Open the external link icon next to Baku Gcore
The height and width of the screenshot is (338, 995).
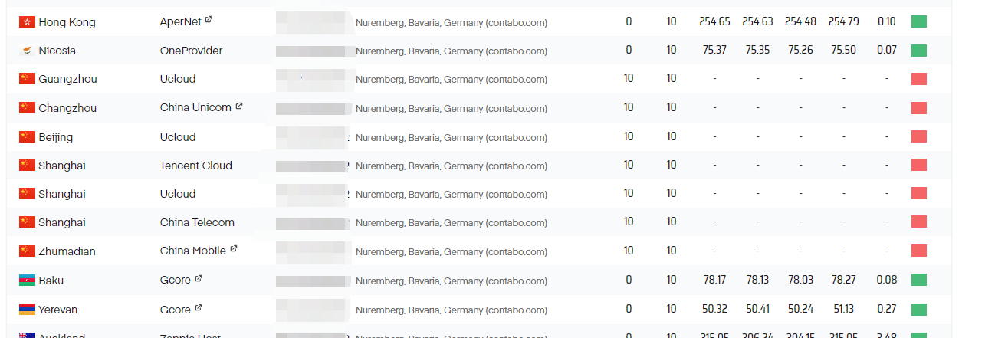pos(198,279)
